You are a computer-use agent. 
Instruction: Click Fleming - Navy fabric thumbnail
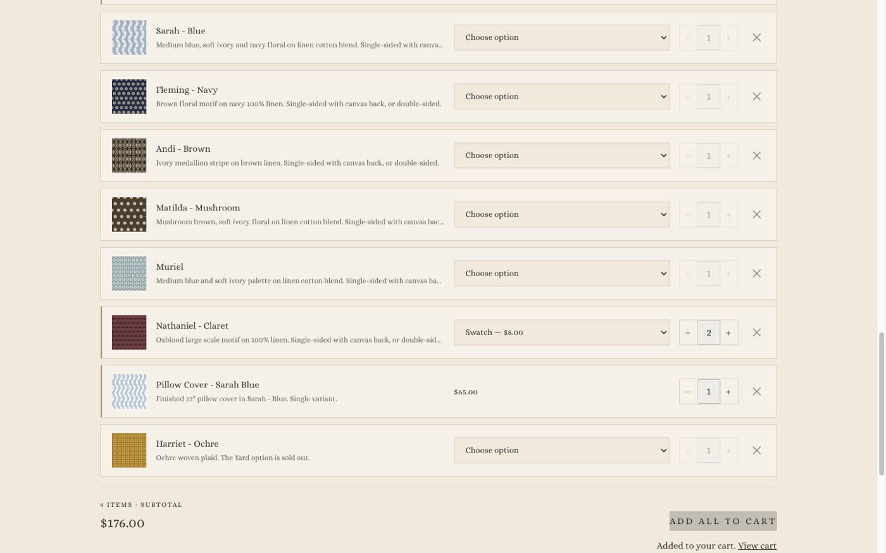click(x=129, y=97)
